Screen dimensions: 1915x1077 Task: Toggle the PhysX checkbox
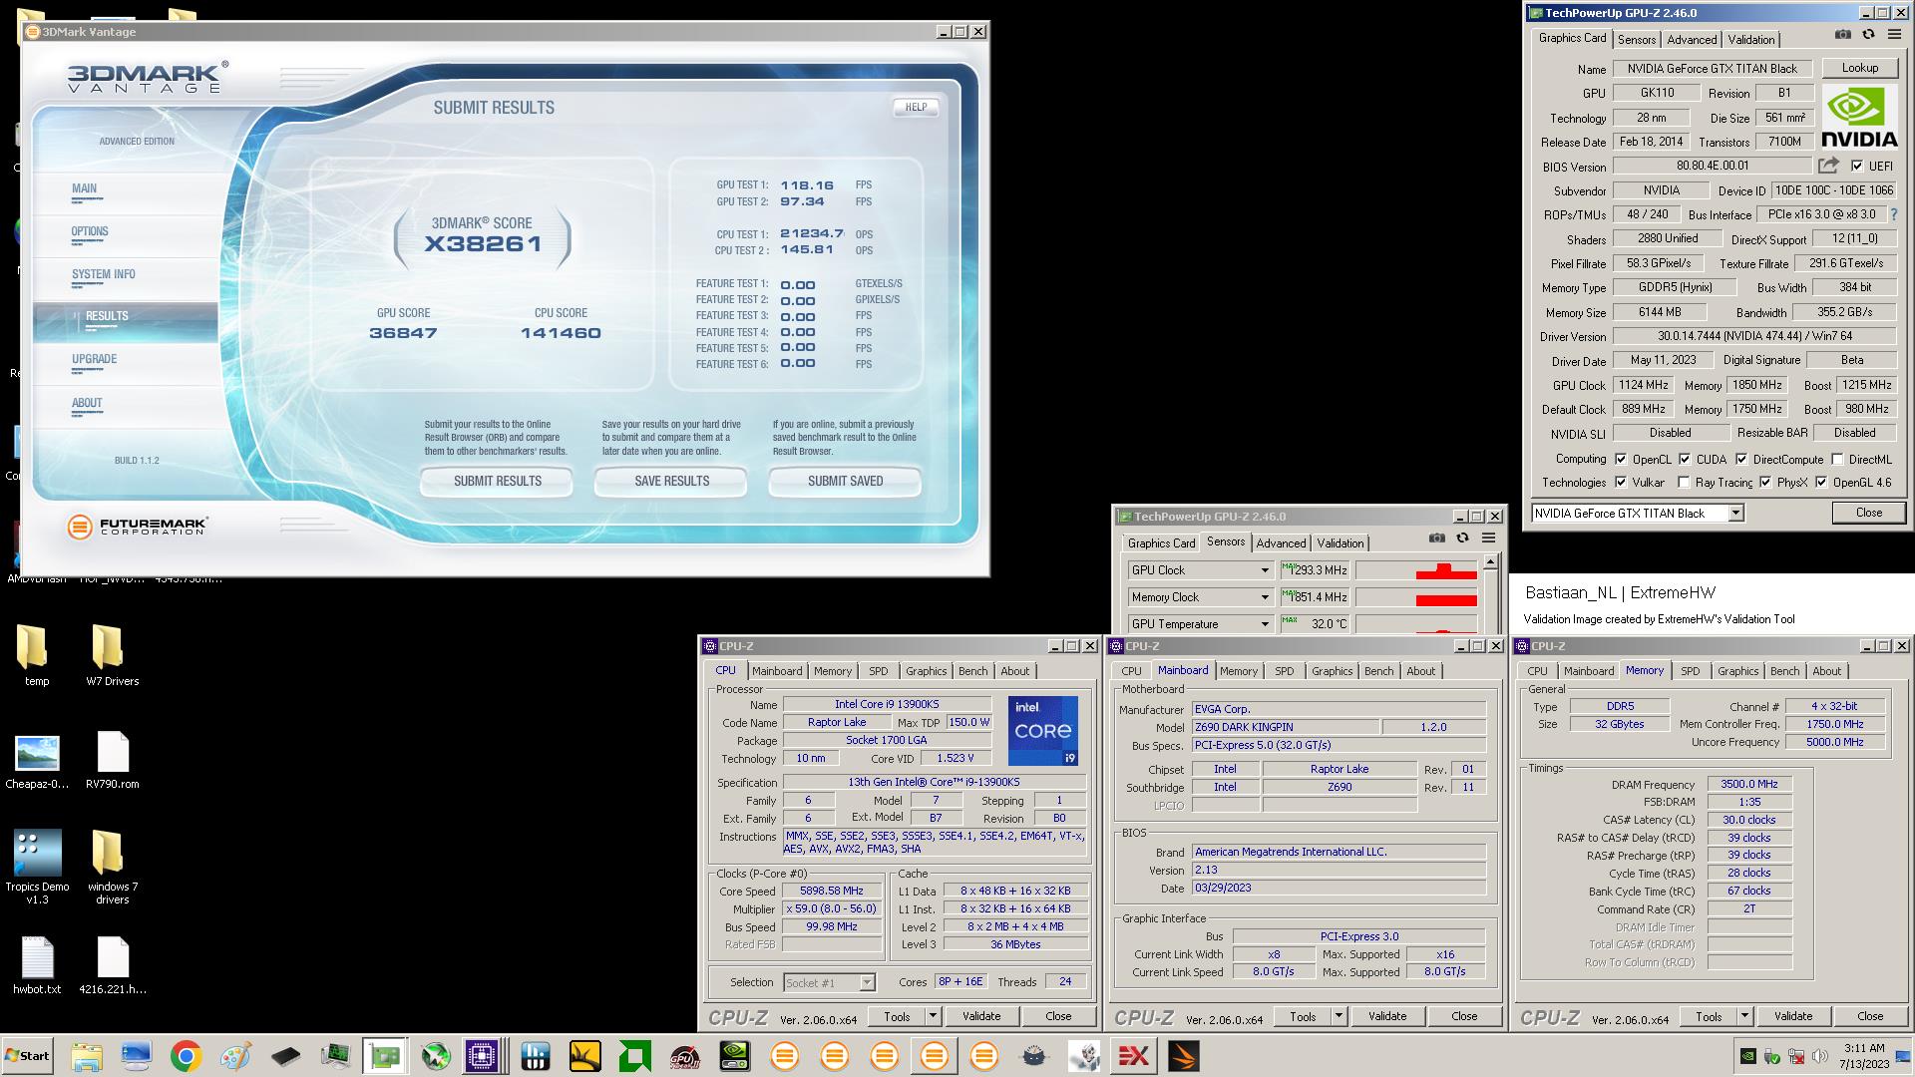pyautogui.click(x=1765, y=483)
